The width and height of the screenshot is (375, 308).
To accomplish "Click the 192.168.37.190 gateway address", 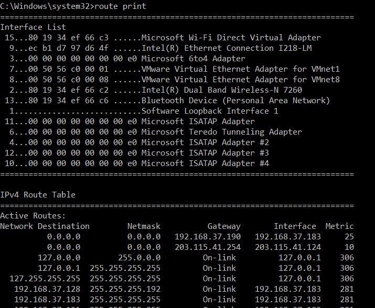I will (207, 237).
